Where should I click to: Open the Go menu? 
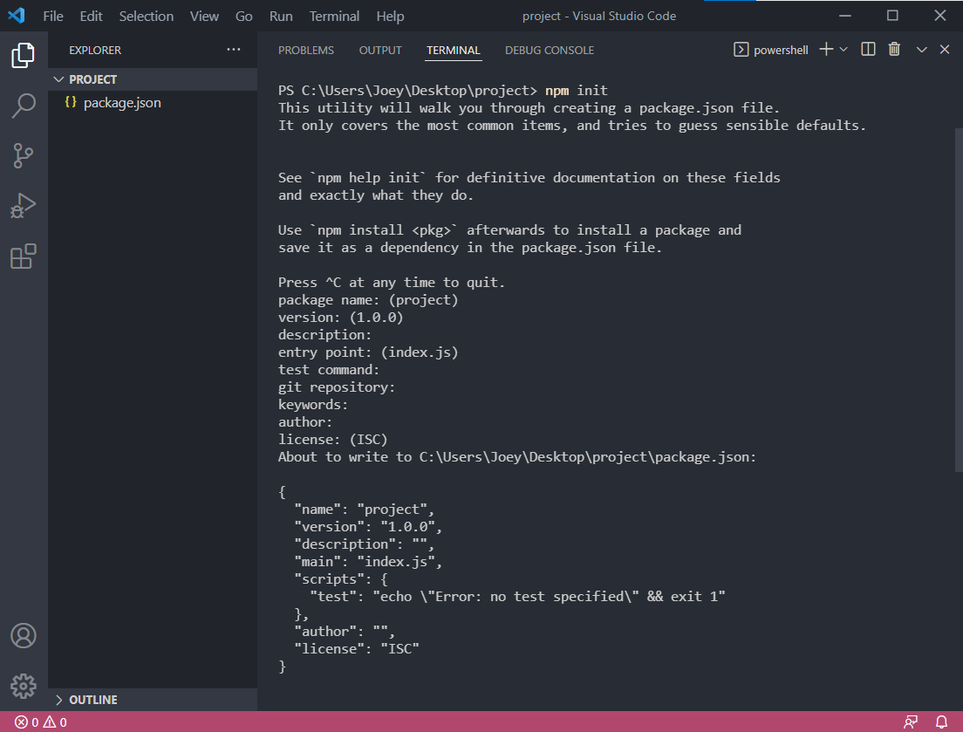tap(244, 16)
